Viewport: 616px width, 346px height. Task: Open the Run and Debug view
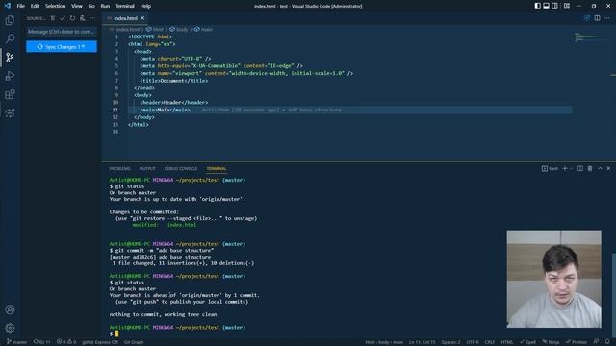[x=10, y=76]
